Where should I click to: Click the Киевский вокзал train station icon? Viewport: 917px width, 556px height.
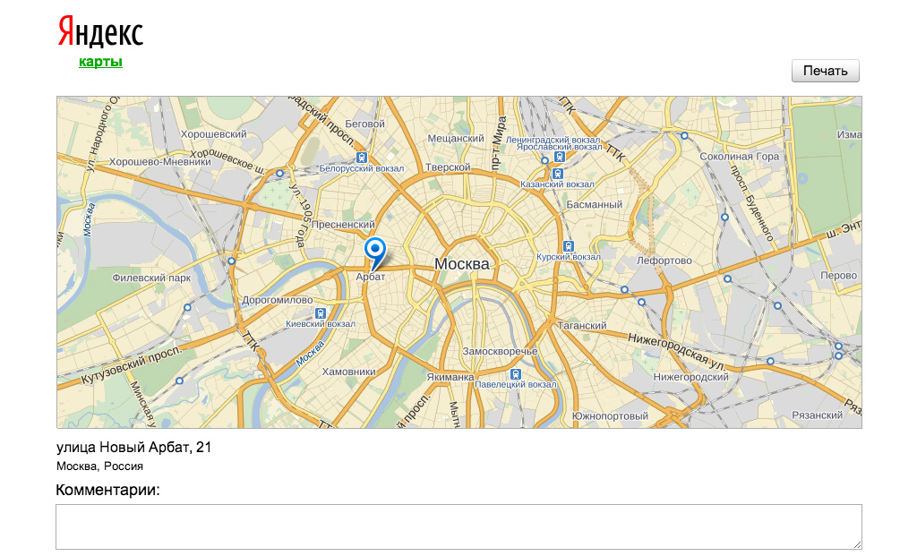320,313
